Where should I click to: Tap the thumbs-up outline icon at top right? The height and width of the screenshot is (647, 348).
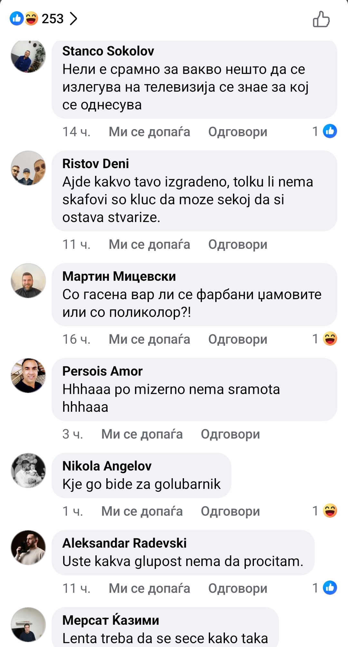[x=321, y=19]
